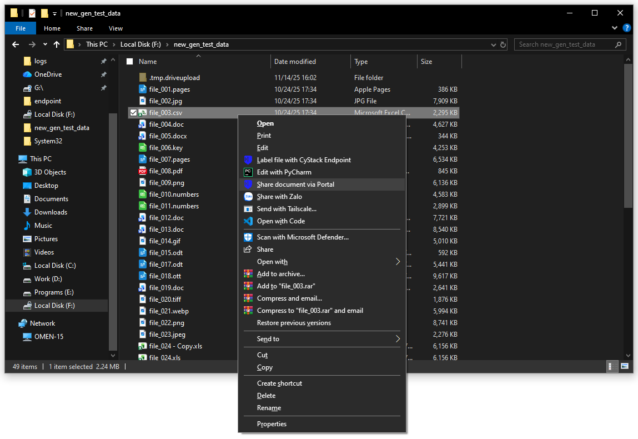
Task: Click the WinRAR icon beside Add to archive
Action: [248, 273]
